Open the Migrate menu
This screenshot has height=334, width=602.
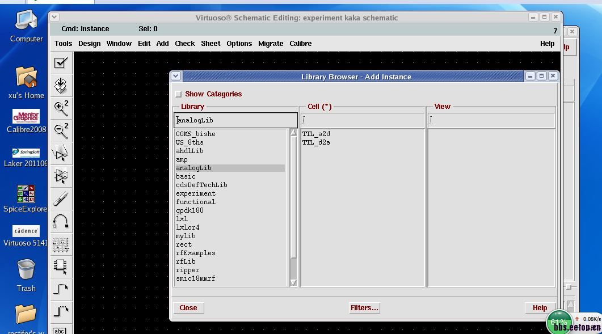271,44
